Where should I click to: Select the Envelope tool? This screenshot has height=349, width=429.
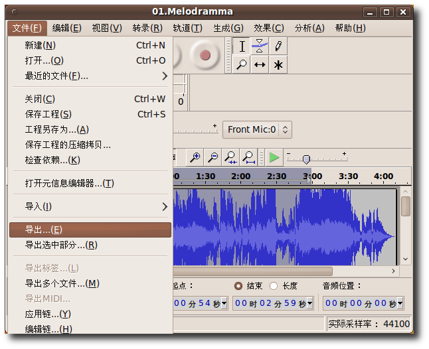tap(260, 46)
